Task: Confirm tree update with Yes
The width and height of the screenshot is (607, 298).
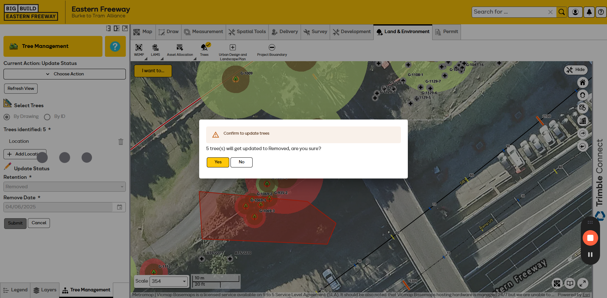Action: coord(218,162)
